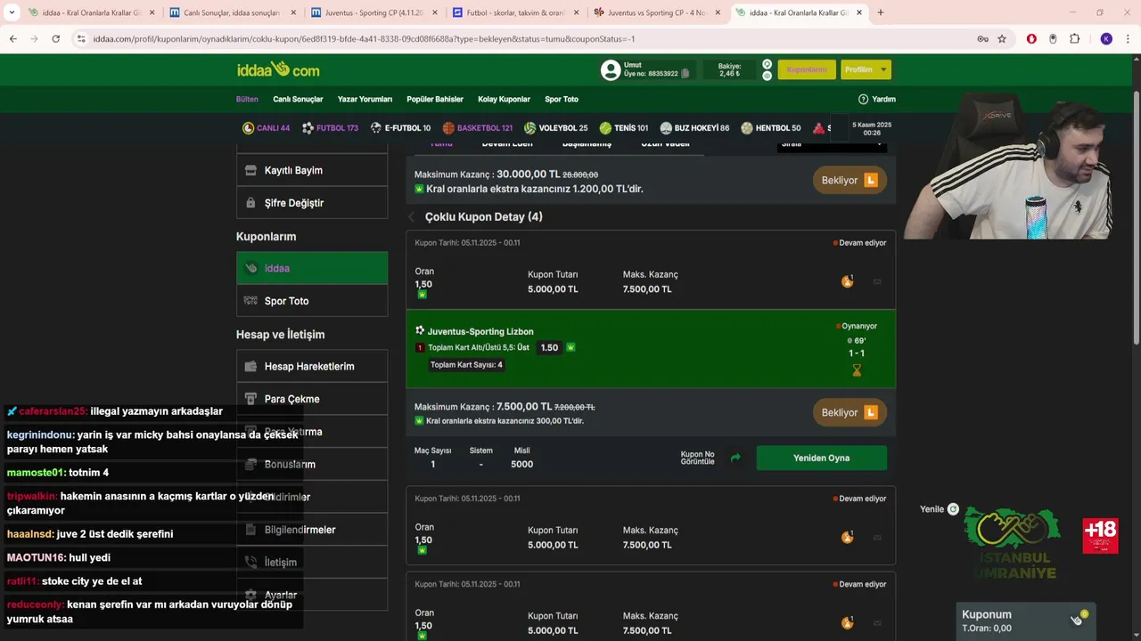Click the iddaa.com logo

pyautogui.click(x=278, y=69)
